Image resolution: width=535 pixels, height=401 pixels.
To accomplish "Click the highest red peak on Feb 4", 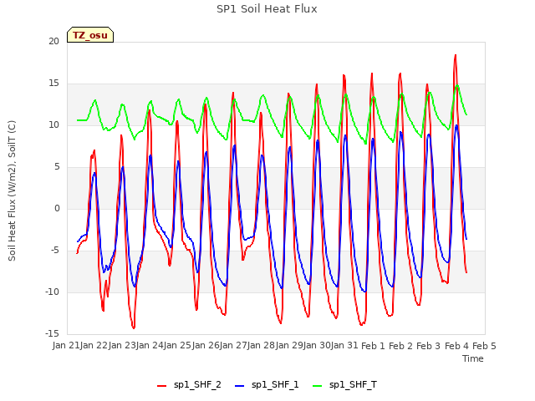I will point(455,55).
